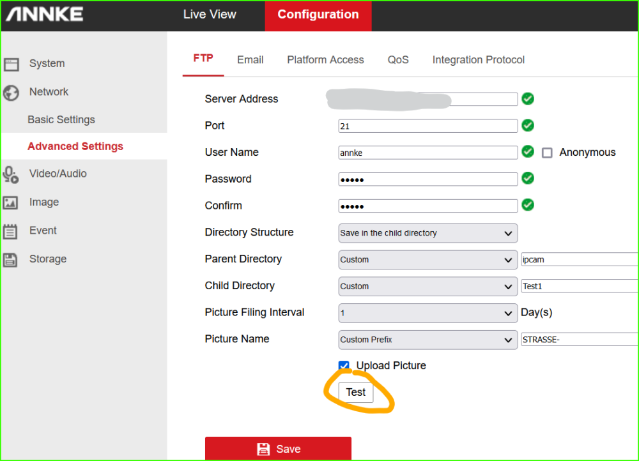The image size is (639, 461).
Task: Click the Server Address label
Action: [x=242, y=99]
